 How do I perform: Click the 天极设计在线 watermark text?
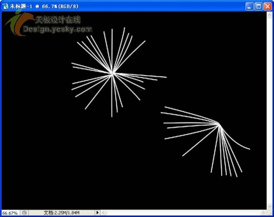pos(58,19)
